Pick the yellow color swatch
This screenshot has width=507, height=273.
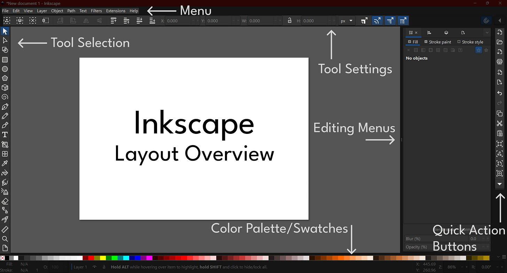pos(103,258)
